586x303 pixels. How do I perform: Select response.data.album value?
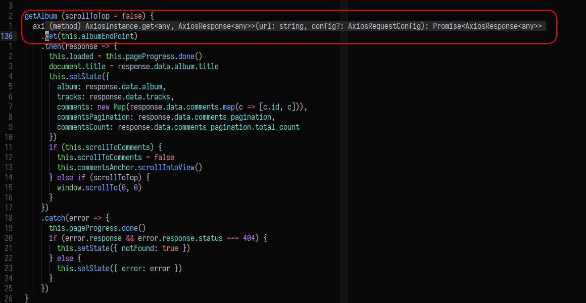tap(126, 86)
